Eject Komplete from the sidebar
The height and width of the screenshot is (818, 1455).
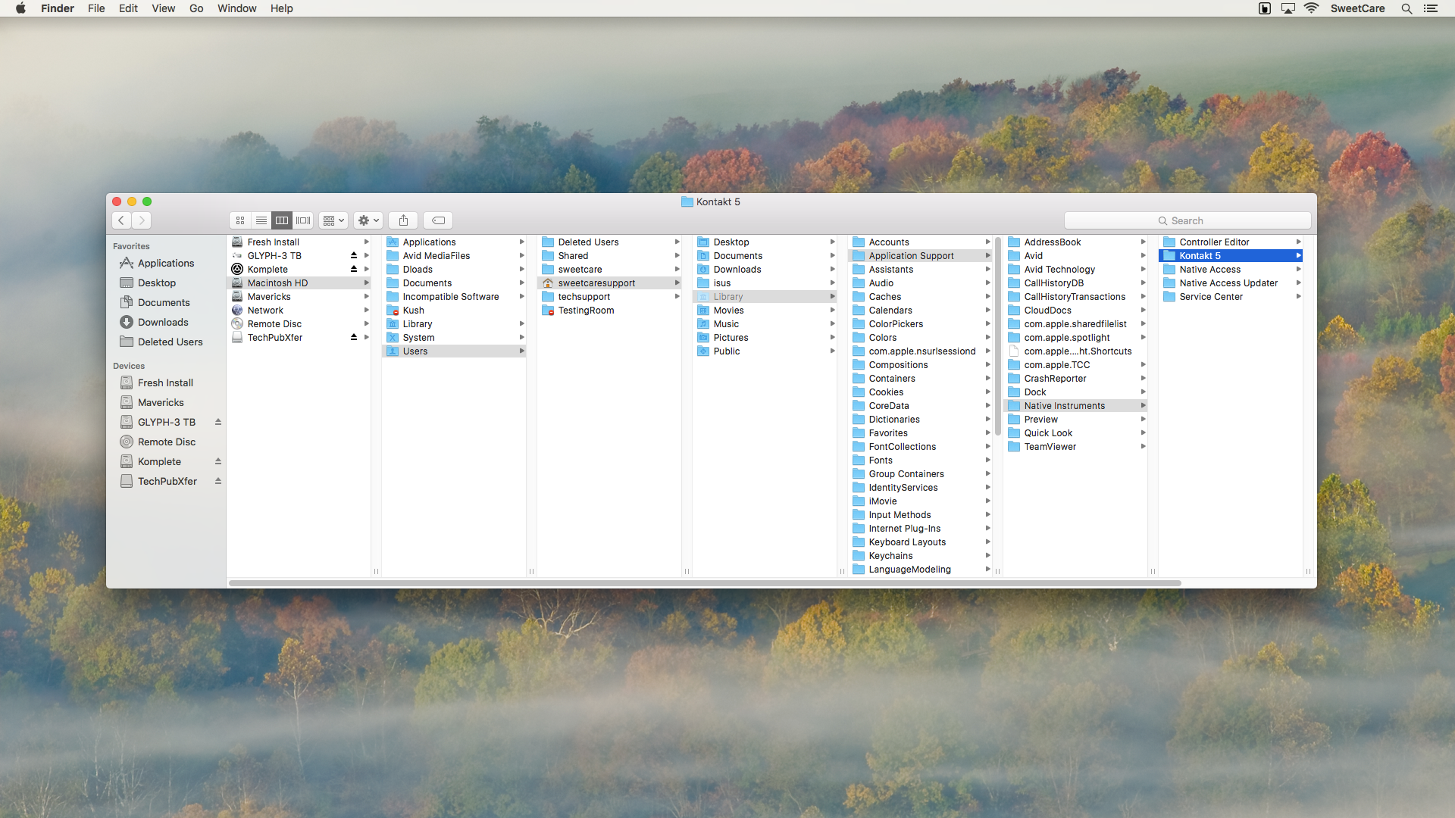pyautogui.click(x=218, y=461)
